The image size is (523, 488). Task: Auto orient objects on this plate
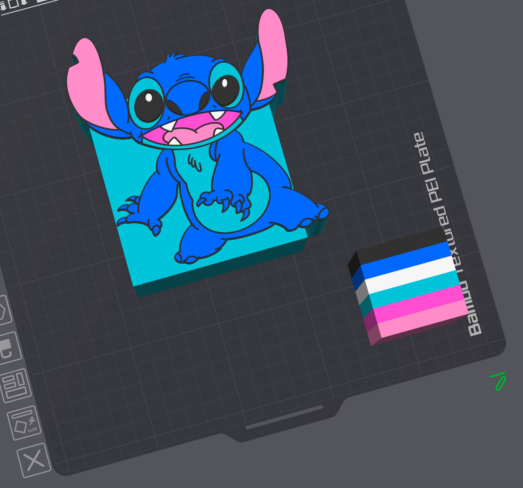coord(24,423)
